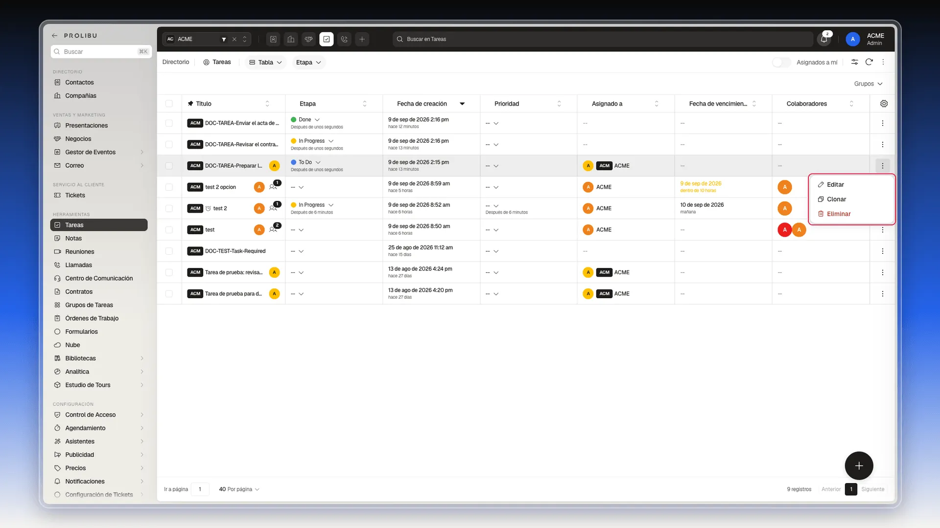
Task: Open the Tabla view dropdown
Action: tap(265, 63)
